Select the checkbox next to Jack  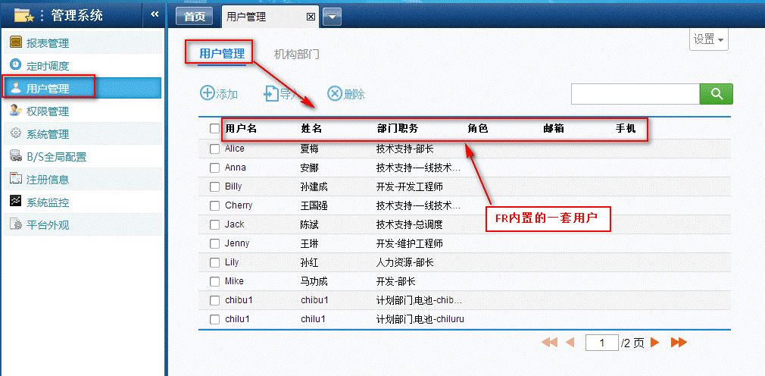click(x=214, y=224)
